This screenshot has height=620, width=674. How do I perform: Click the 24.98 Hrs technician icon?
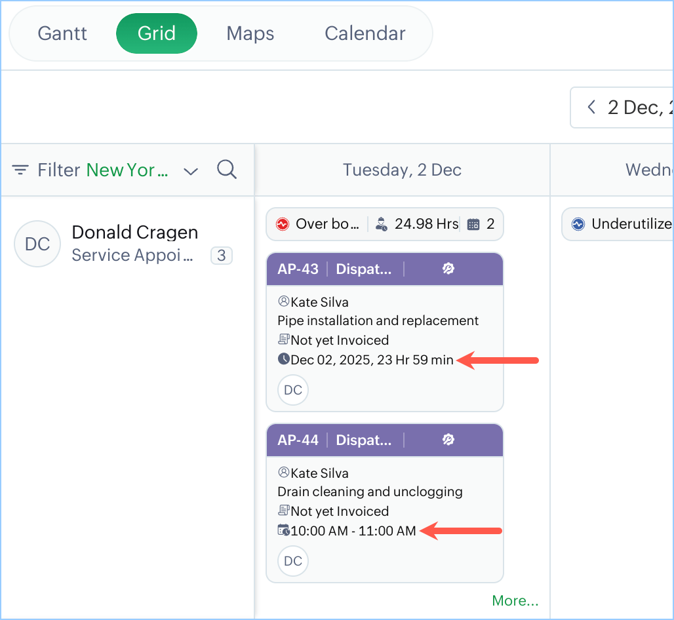(x=382, y=224)
